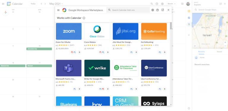Open Marketplace in new window icon
This screenshot has height=111, width=228.
click(x=163, y=10)
